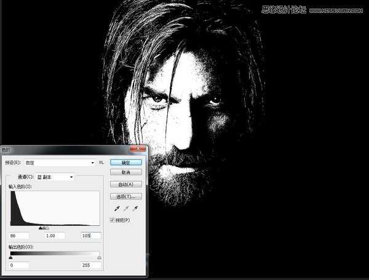
Task: Open the 通道 channel dropdown
Action: coord(71,177)
